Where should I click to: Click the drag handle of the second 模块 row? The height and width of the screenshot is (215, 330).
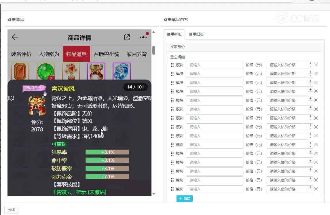pyautogui.click(x=172, y=74)
